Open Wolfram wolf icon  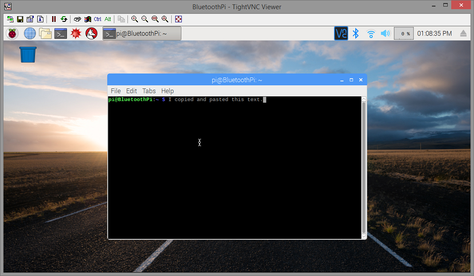coord(91,33)
